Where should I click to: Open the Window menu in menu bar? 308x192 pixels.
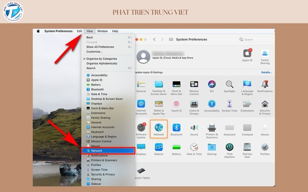pos(102,31)
